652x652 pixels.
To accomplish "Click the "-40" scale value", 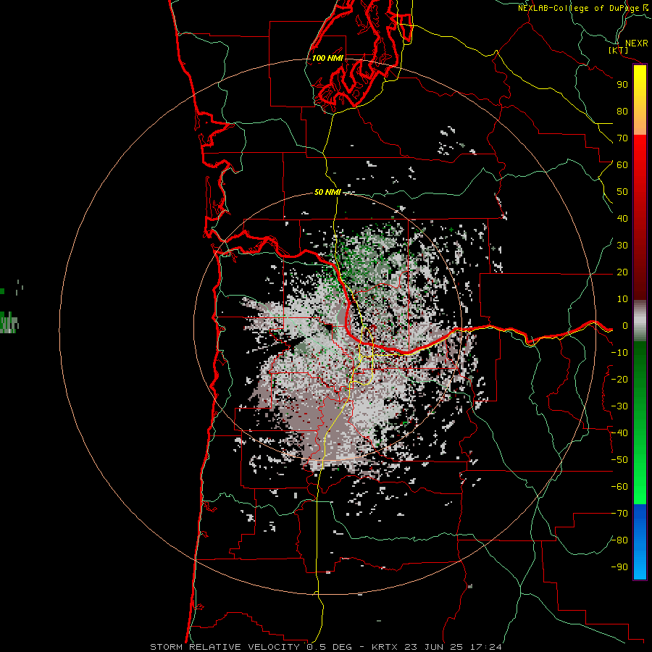I will tap(619, 433).
